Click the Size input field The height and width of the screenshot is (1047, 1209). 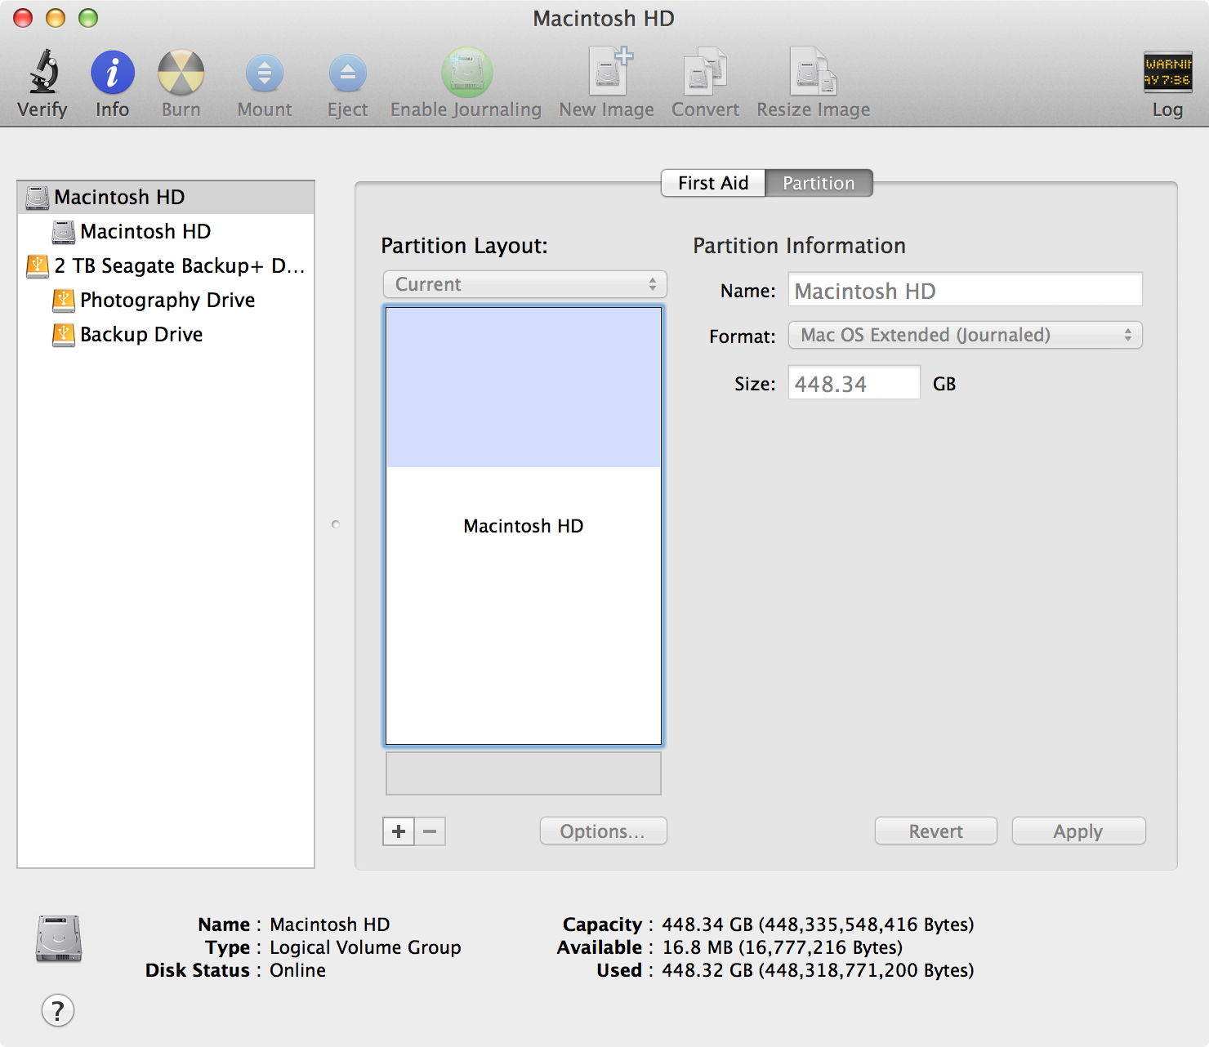click(854, 382)
